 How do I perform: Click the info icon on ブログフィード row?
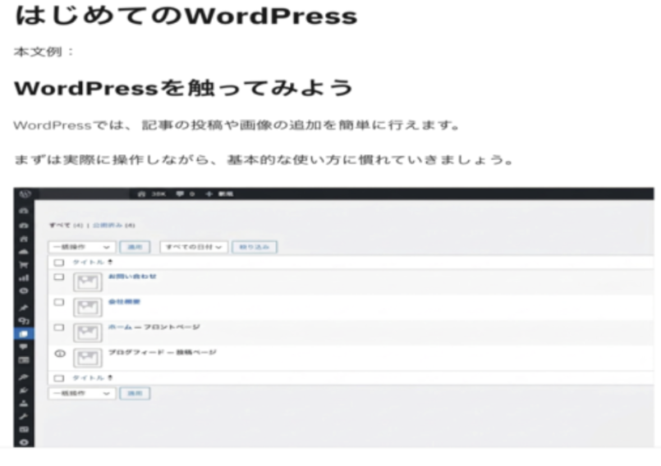(x=60, y=354)
